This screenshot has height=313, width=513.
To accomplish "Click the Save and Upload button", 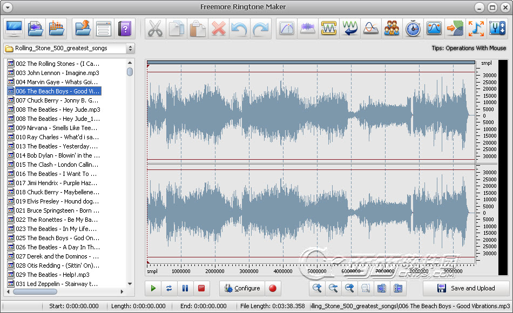I will pos(466,288).
